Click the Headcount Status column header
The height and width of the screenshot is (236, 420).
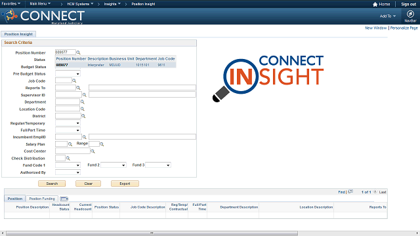click(61, 207)
